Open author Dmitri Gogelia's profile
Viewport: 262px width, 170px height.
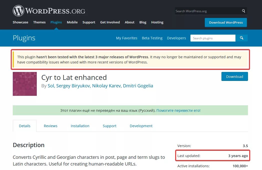pyautogui.click(x=138, y=86)
